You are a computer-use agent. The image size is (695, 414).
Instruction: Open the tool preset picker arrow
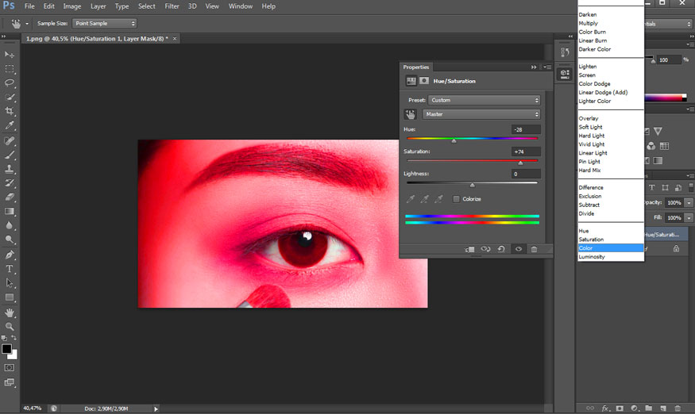click(27, 24)
